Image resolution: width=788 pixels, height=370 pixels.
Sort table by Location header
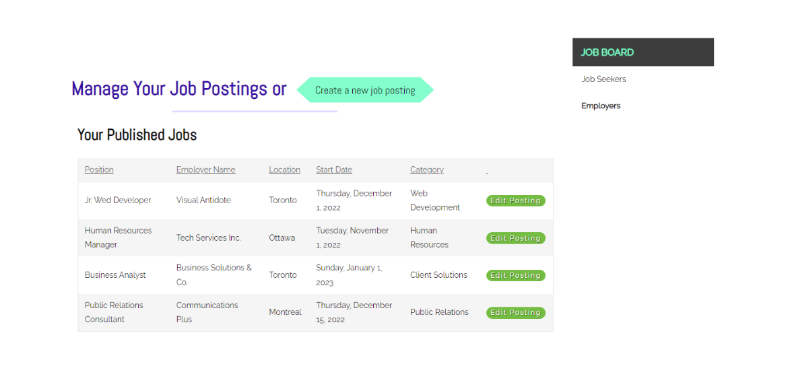pos(284,170)
